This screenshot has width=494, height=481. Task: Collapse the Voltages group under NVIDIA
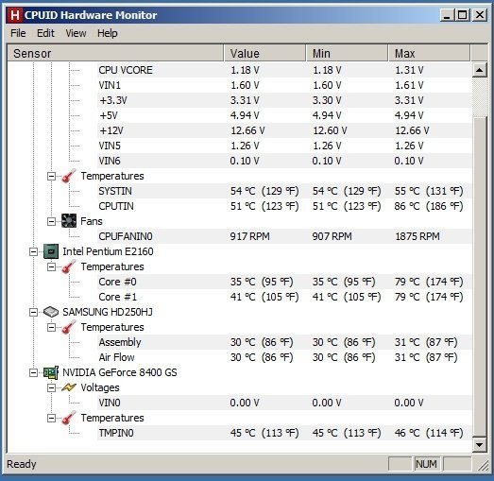pos(51,388)
